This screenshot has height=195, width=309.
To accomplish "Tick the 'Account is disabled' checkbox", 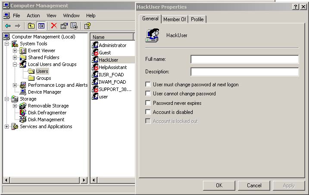I will coord(148,112).
